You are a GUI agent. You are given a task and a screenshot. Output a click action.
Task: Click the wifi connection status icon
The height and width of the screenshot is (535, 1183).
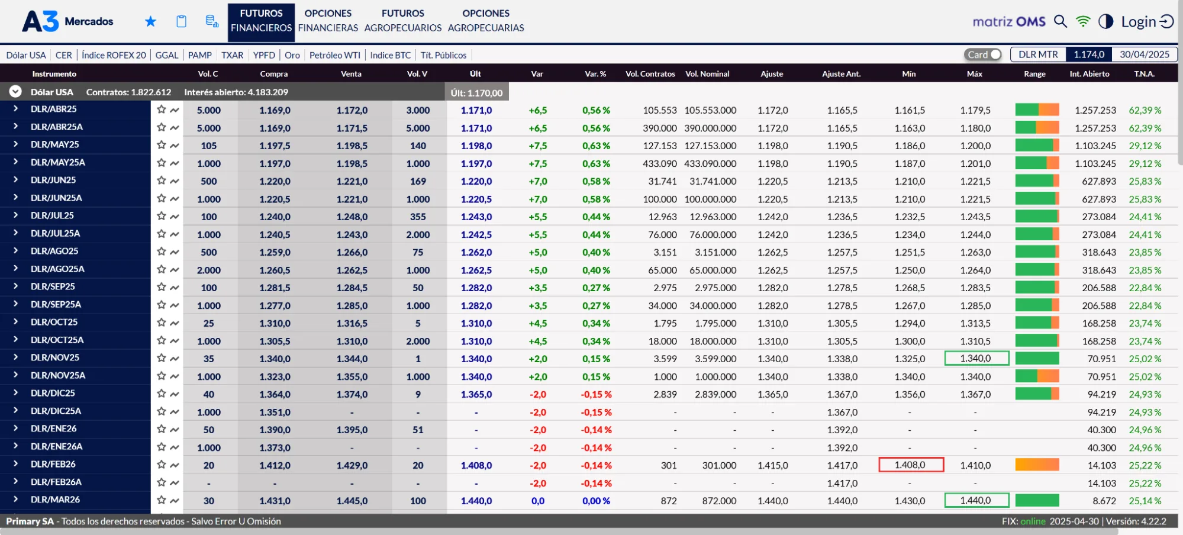[1083, 21]
